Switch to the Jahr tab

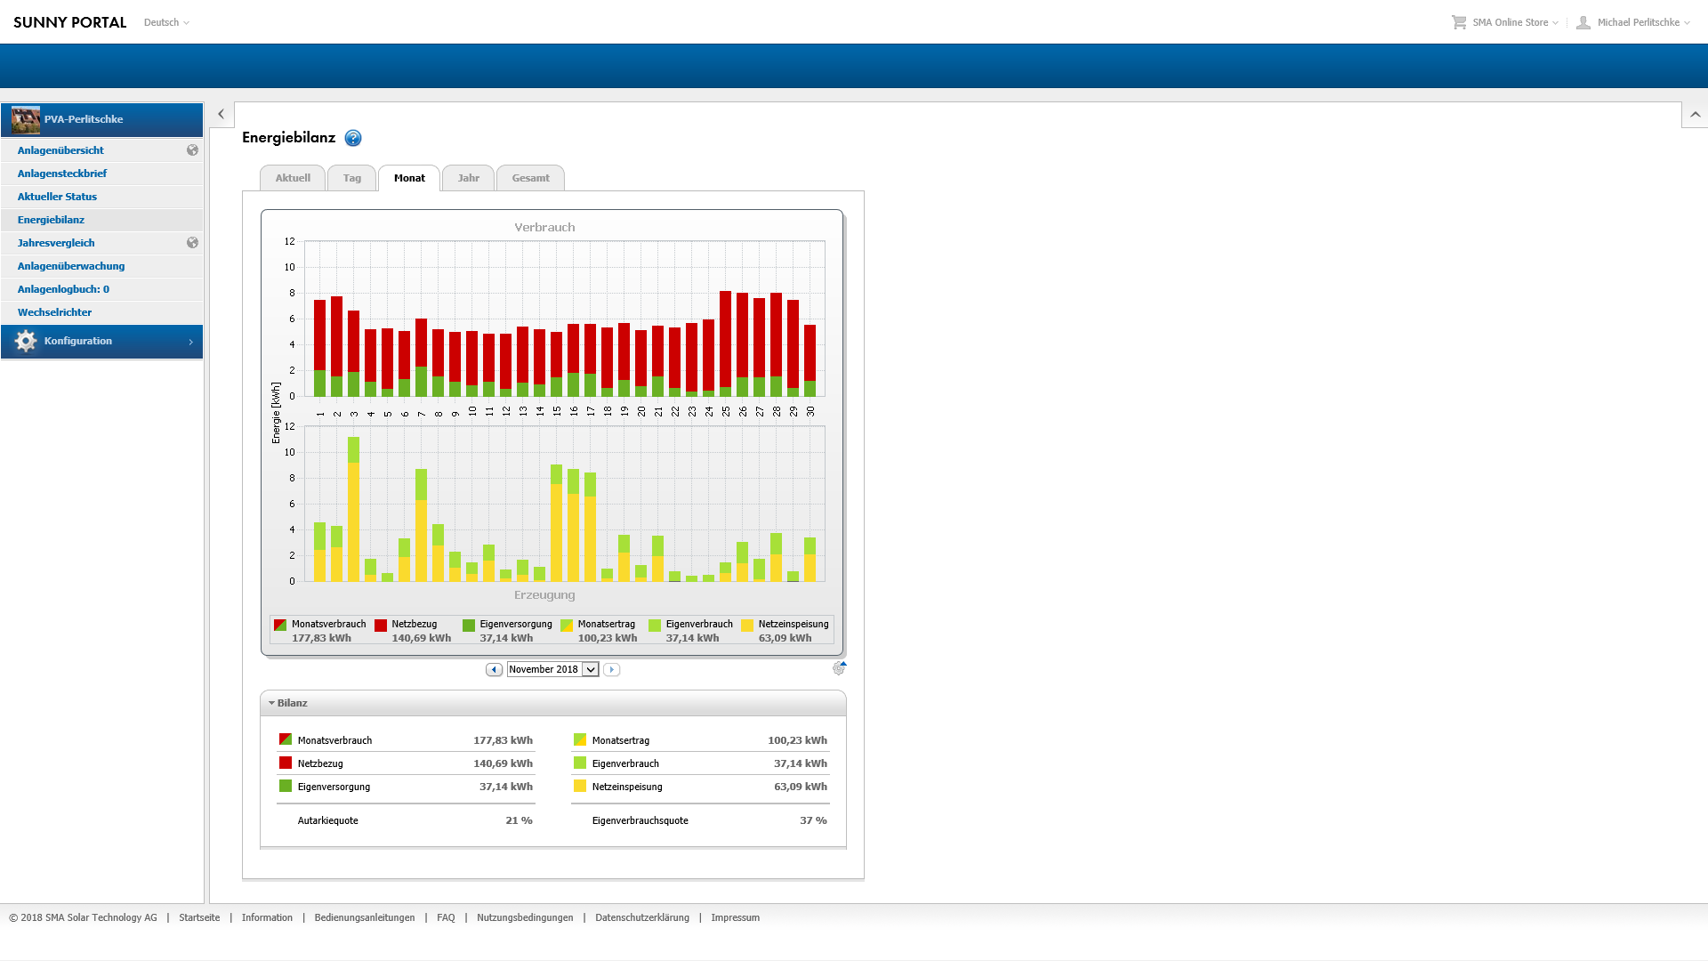468,178
